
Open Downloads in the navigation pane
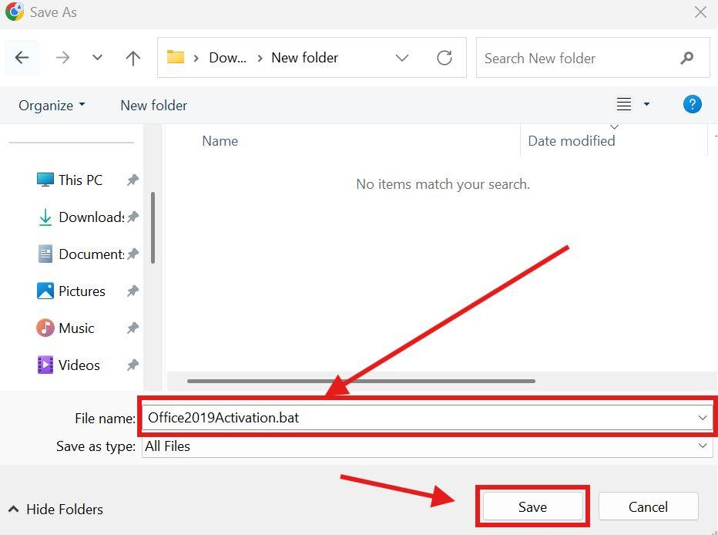[x=81, y=217]
